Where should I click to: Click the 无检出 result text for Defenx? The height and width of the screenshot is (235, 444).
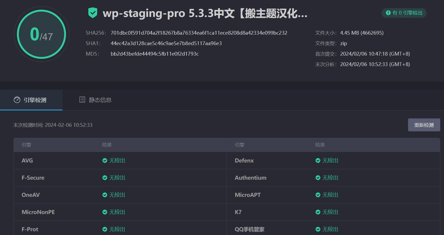pyautogui.click(x=330, y=161)
